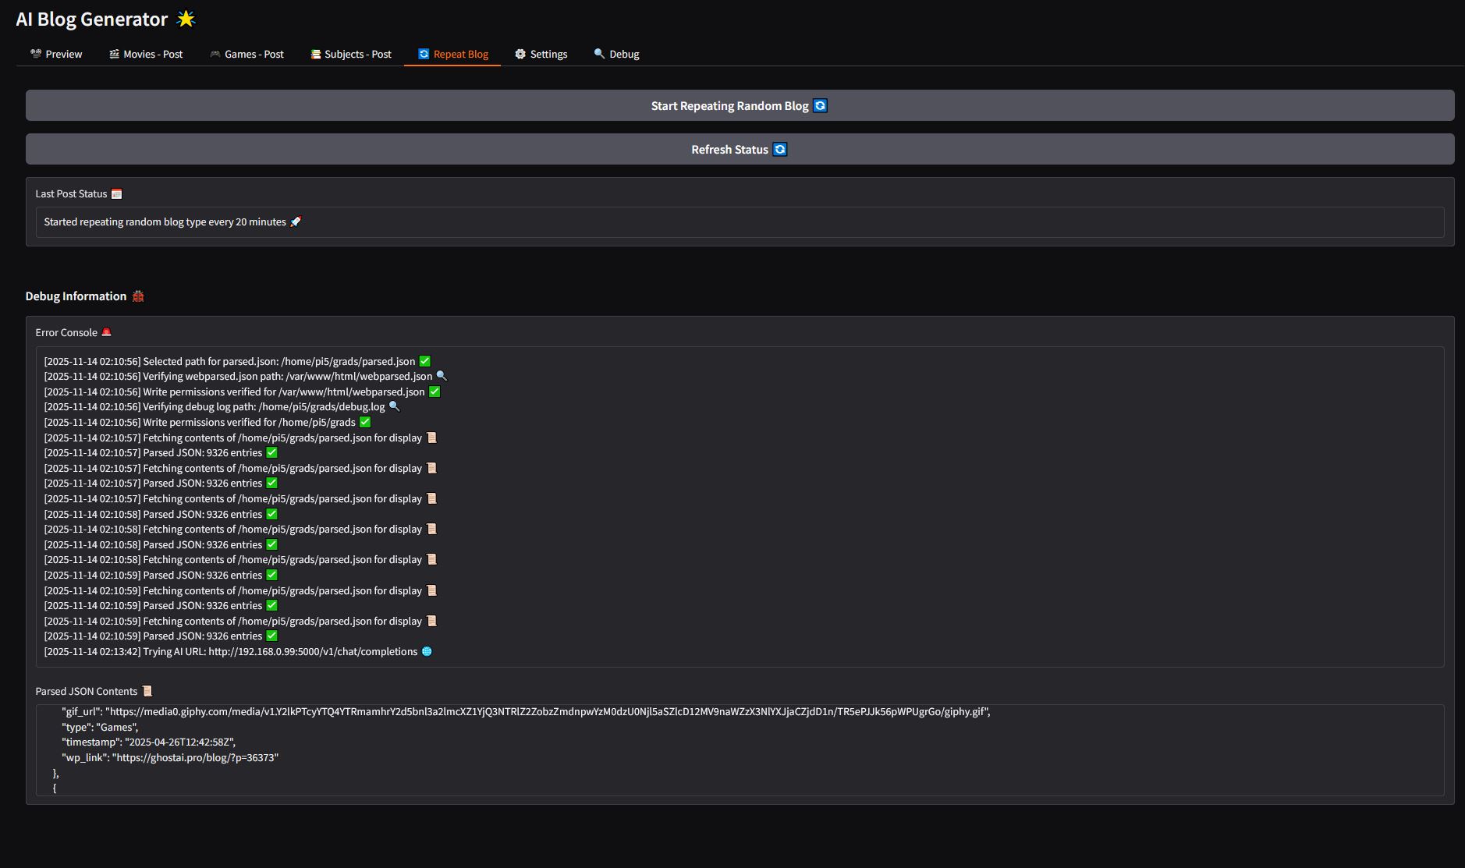The image size is (1465, 868).
Task: Open the Games - Post tab
Action: pos(247,54)
